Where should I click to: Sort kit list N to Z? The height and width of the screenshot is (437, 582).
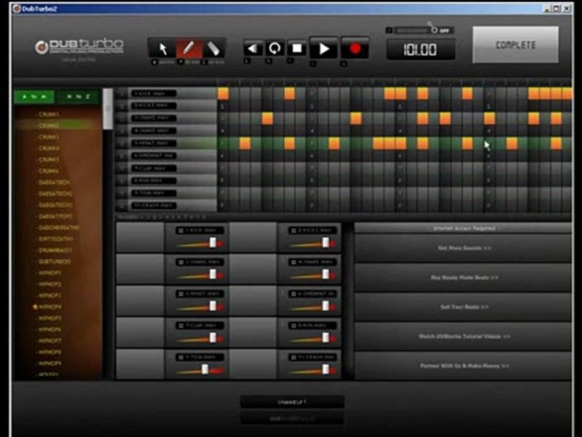pyautogui.click(x=78, y=97)
